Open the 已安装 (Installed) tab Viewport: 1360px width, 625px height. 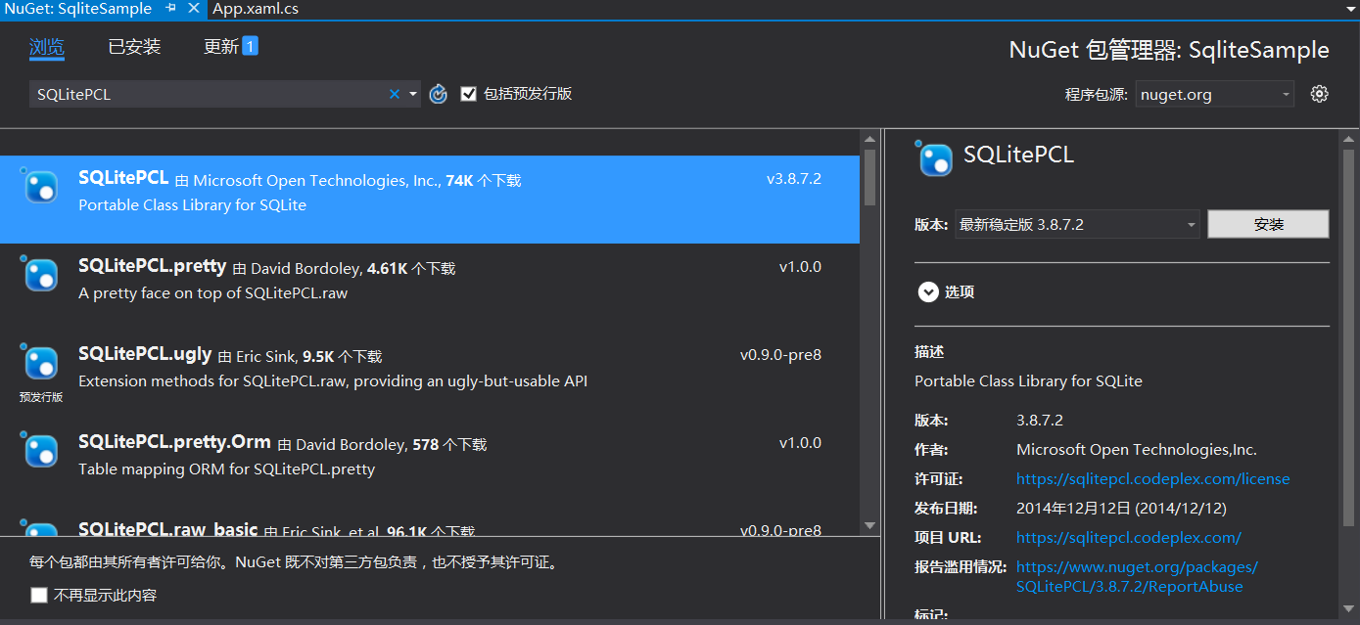click(134, 47)
